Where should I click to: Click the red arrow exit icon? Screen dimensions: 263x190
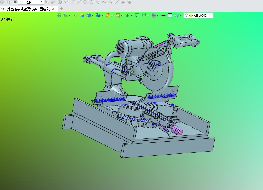[59, 15]
